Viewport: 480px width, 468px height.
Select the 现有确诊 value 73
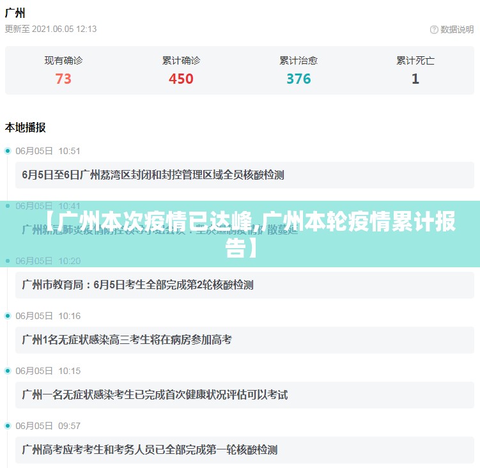point(63,79)
